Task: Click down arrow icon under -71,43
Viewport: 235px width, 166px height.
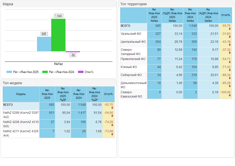Action: pos(229,70)
